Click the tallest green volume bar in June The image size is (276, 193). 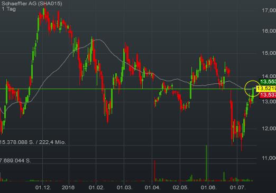click(206, 163)
